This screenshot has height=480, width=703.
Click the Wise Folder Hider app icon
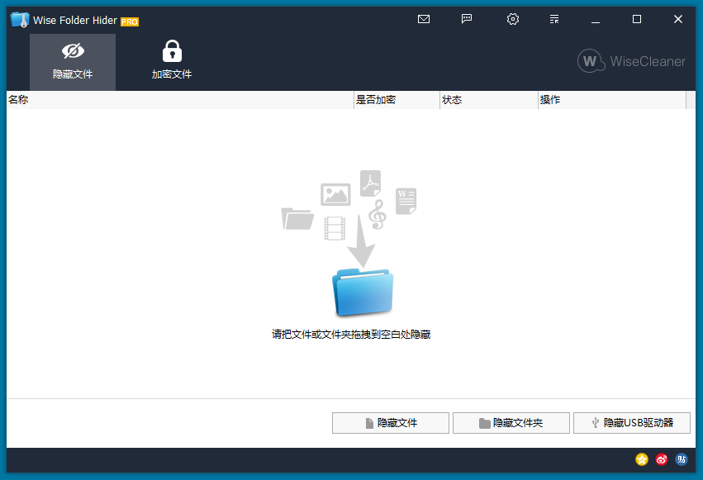pos(20,20)
